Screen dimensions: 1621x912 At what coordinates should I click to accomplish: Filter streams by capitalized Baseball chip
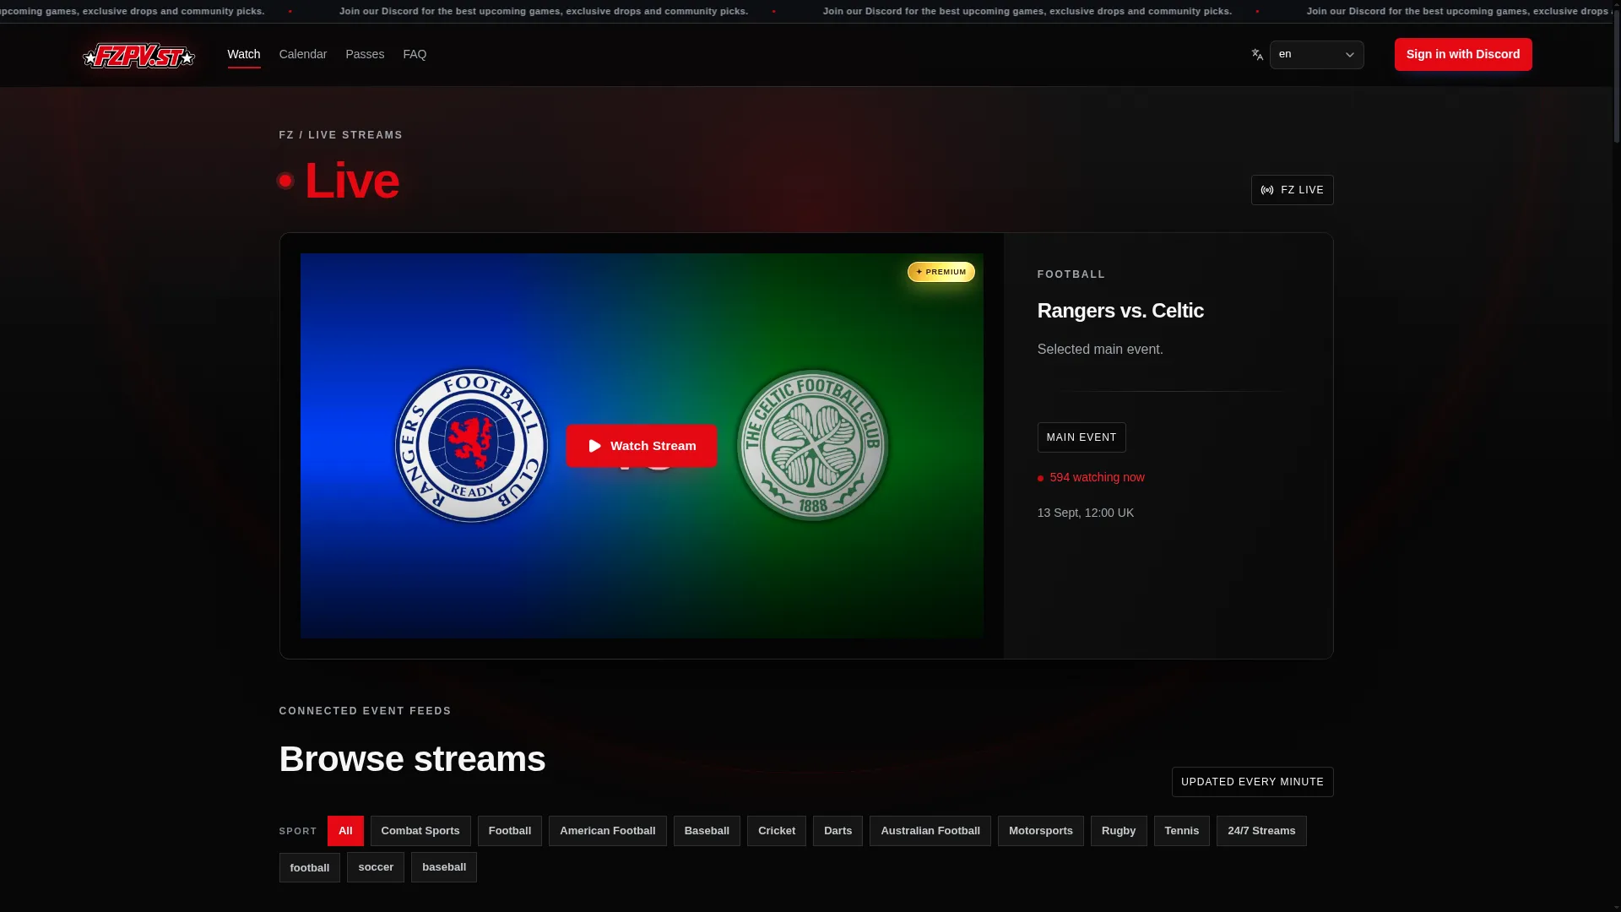point(707,831)
